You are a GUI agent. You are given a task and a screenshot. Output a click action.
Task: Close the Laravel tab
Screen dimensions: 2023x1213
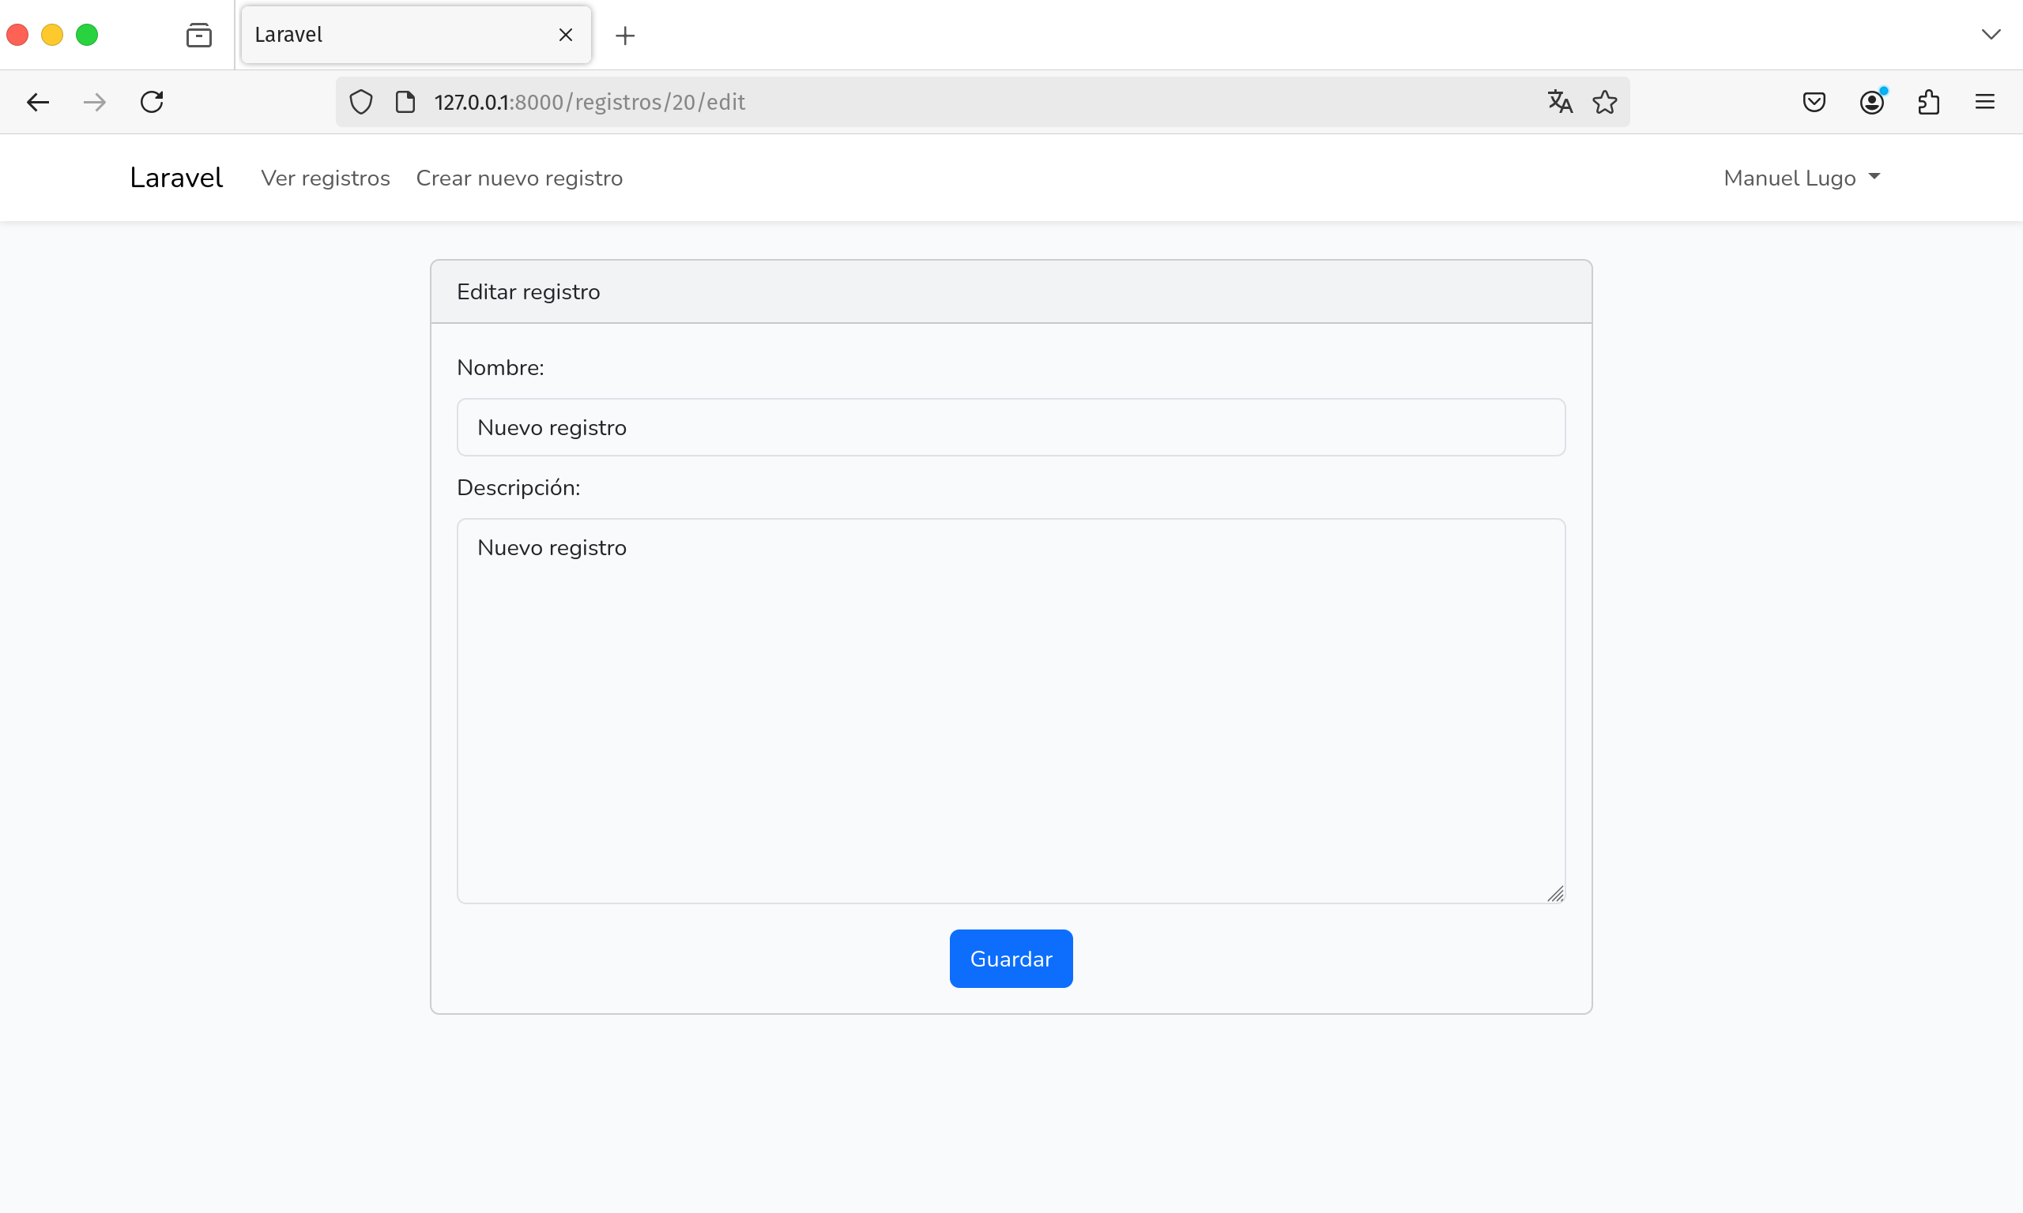(565, 36)
